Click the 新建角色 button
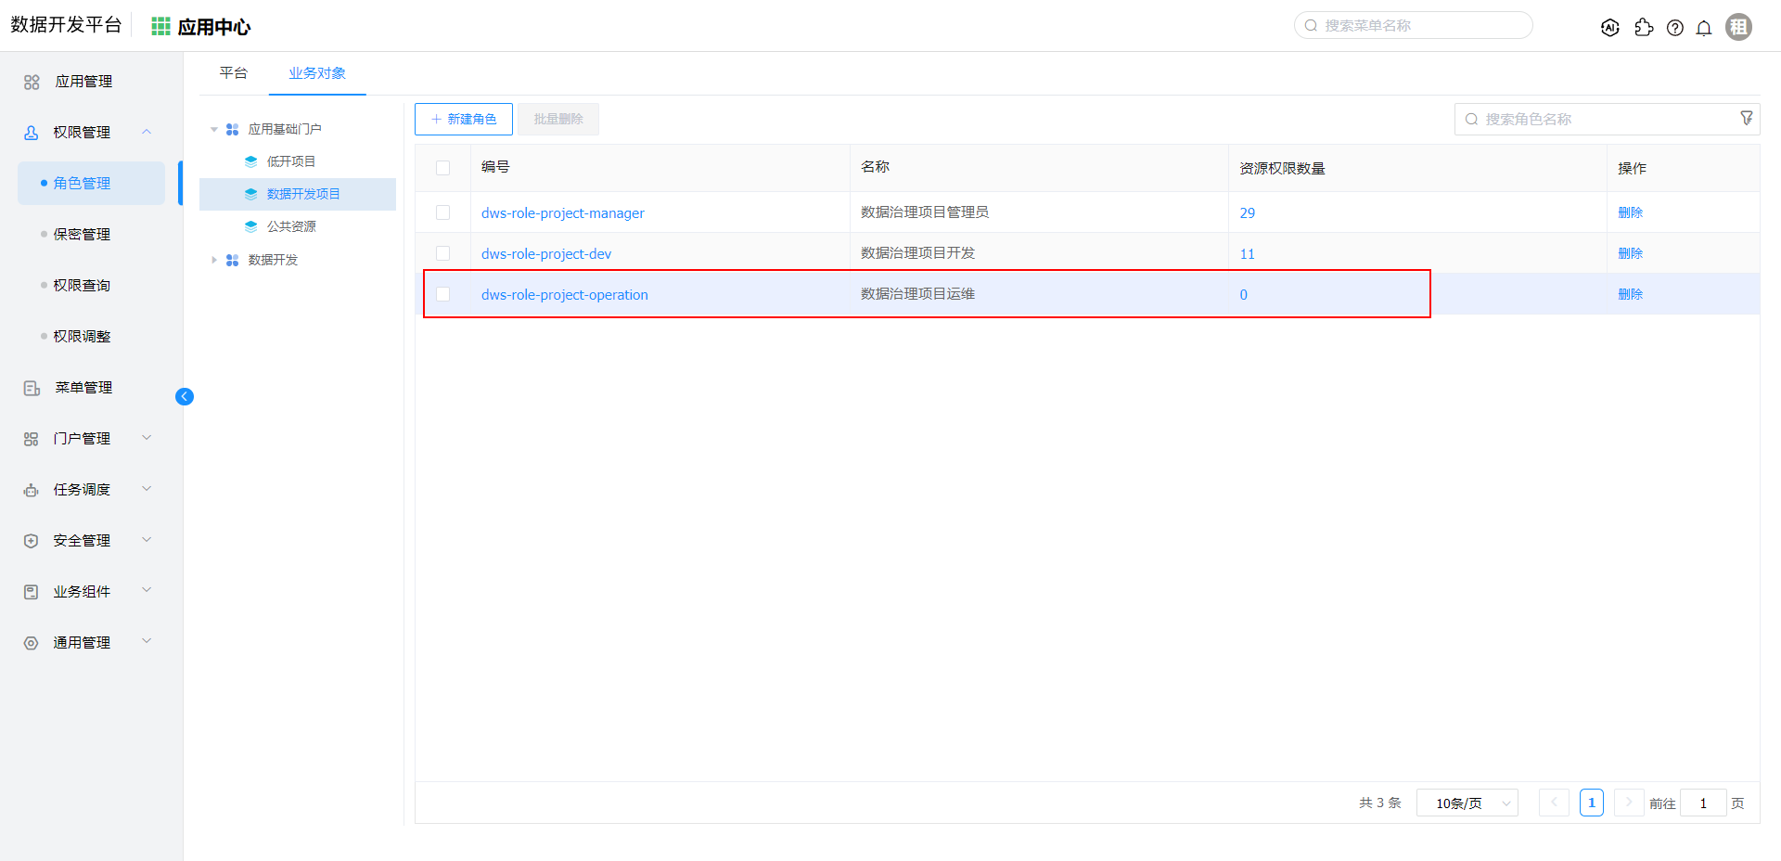1781x861 pixels. 464,119
